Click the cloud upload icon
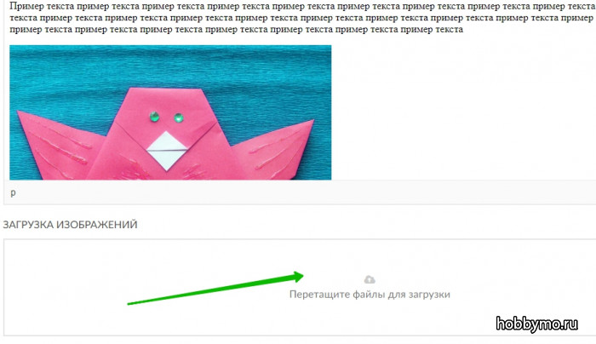This screenshot has height=344, width=596. point(370,280)
